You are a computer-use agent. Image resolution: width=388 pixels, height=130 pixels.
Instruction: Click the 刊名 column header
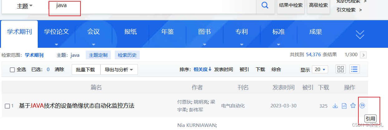tap(243, 88)
